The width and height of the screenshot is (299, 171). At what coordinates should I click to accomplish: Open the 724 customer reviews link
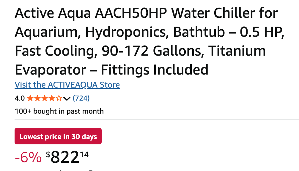click(x=81, y=98)
